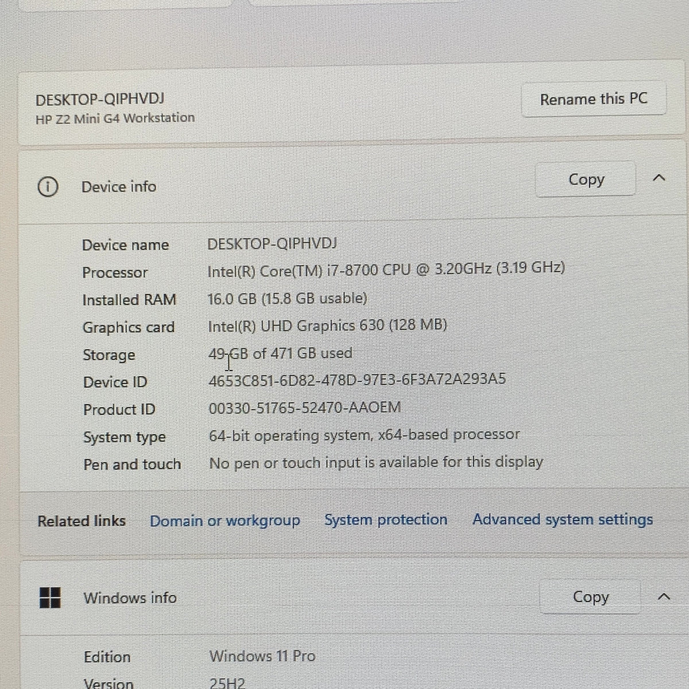Select the Device name value DESKTOP-QIPHVDJ

(x=272, y=243)
